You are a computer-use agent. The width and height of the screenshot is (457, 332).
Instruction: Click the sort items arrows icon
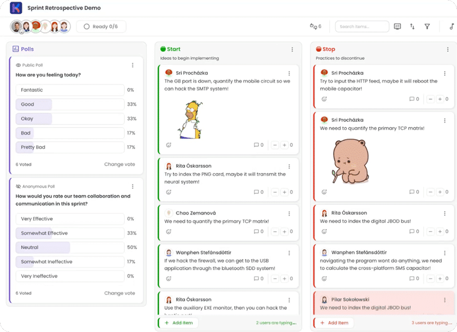click(412, 27)
